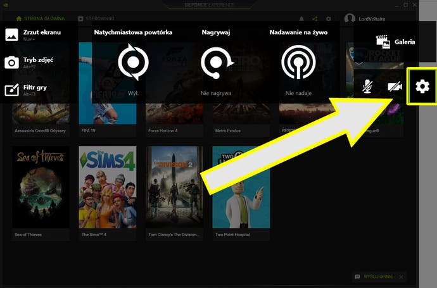Click Natychmiastowa powtórka heading
Image resolution: width=437 pixels, height=288 pixels.
click(x=133, y=32)
